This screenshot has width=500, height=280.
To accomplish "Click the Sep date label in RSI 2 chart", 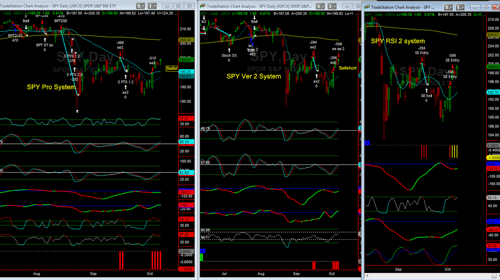I will click(x=399, y=270).
